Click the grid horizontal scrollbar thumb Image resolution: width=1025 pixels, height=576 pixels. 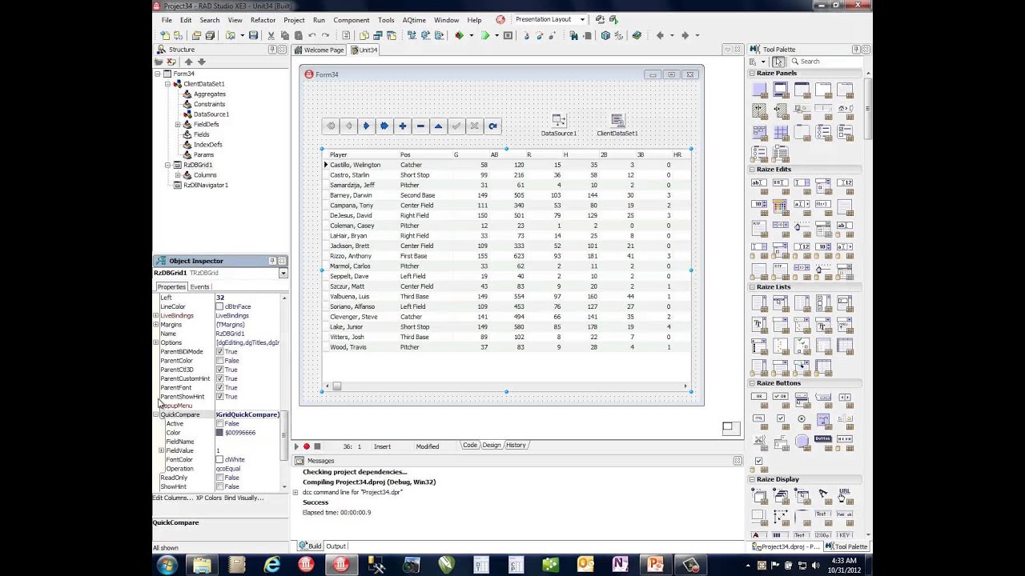pyautogui.click(x=337, y=386)
